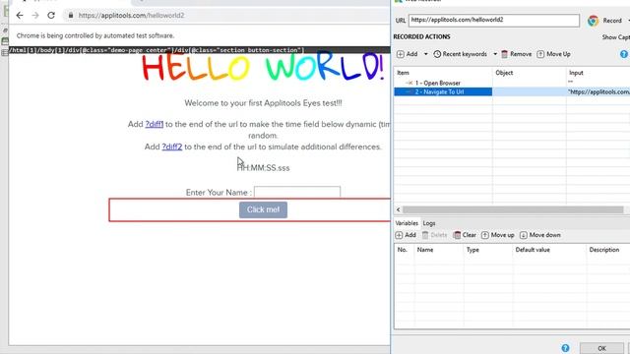630x354 pixels.
Task: Expand the Recent keywords dropdown arrow
Action: [495, 54]
